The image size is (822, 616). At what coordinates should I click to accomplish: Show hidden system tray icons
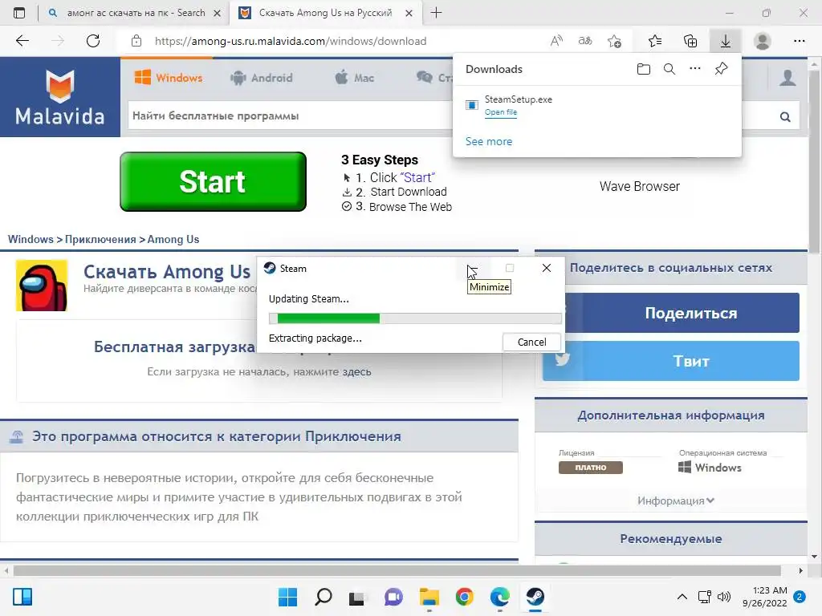click(682, 597)
